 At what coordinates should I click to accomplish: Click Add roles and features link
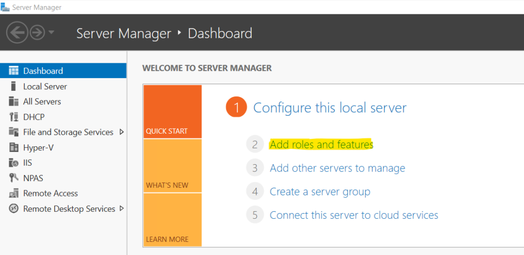(x=321, y=144)
